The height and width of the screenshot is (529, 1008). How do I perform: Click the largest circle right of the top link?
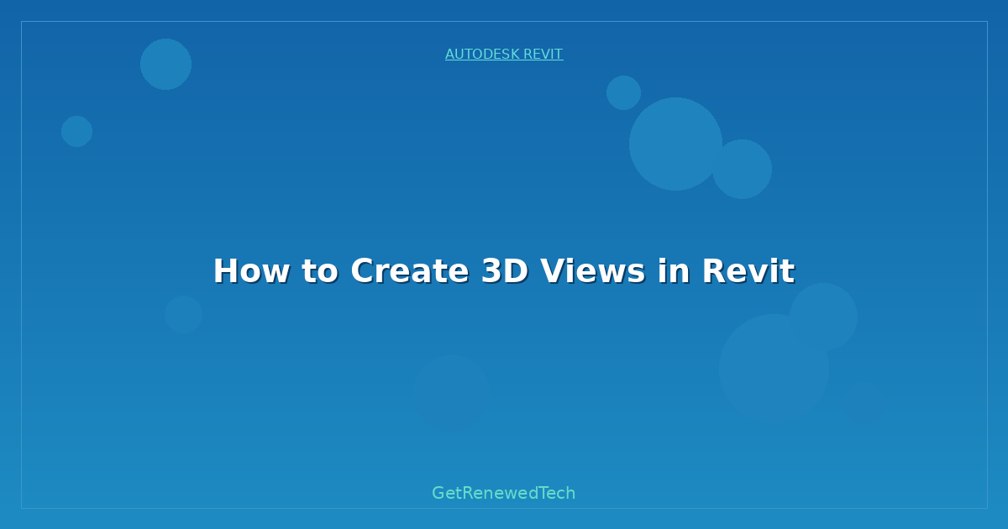click(x=675, y=144)
